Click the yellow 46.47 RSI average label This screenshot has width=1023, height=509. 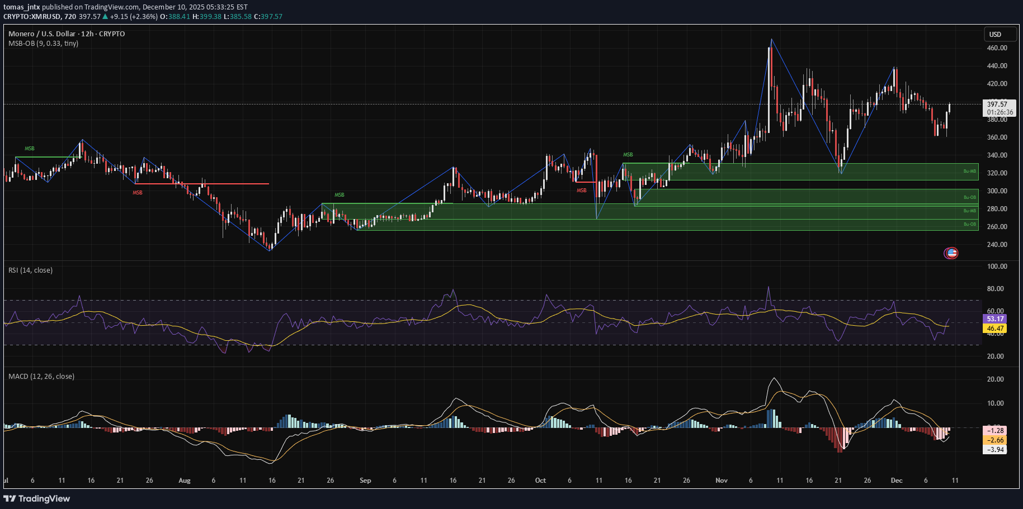[995, 329]
